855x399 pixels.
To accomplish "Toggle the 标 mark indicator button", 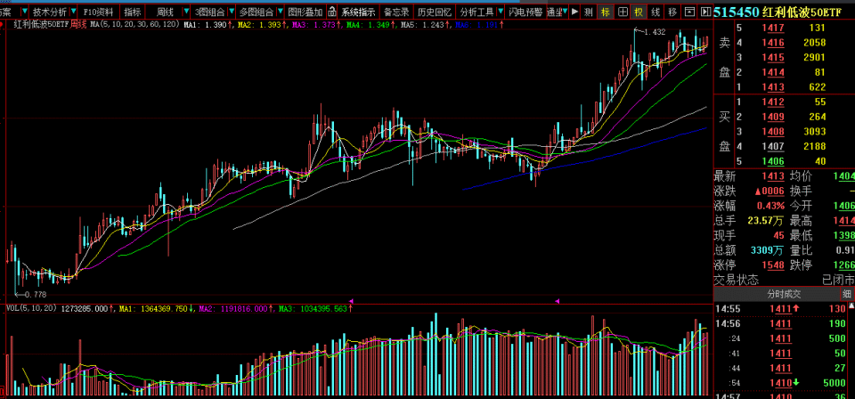I will click(x=606, y=12).
